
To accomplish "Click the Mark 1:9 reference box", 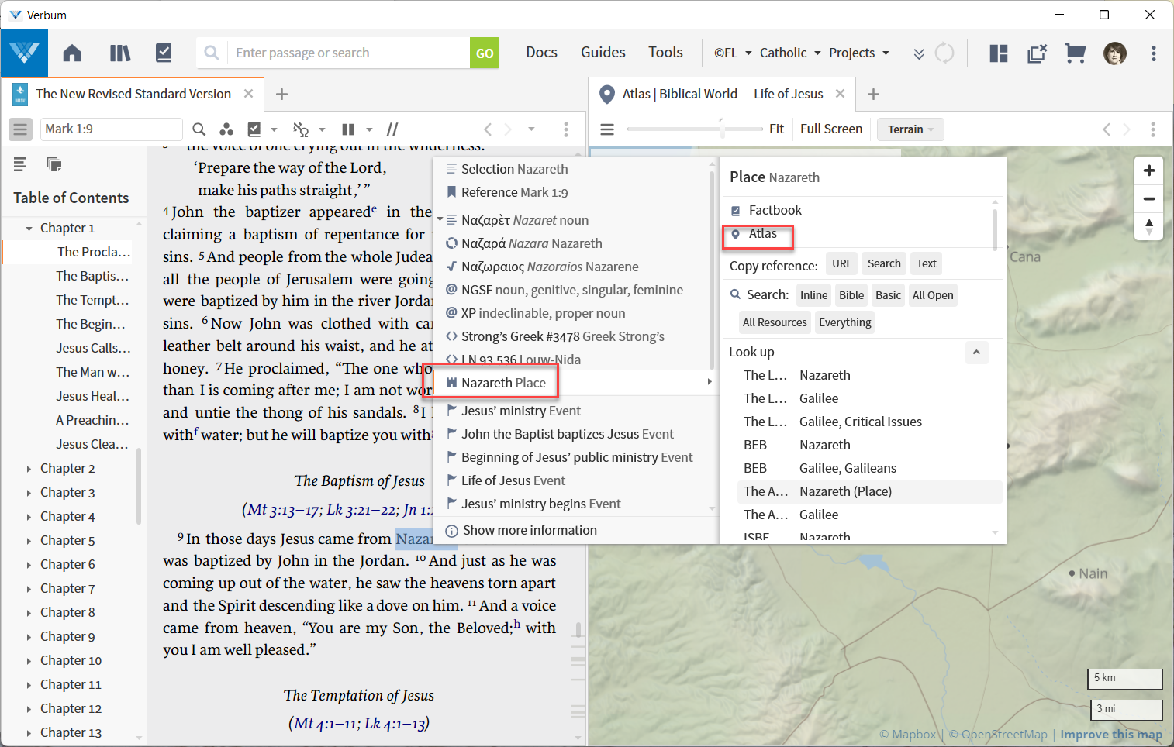I will (111, 129).
